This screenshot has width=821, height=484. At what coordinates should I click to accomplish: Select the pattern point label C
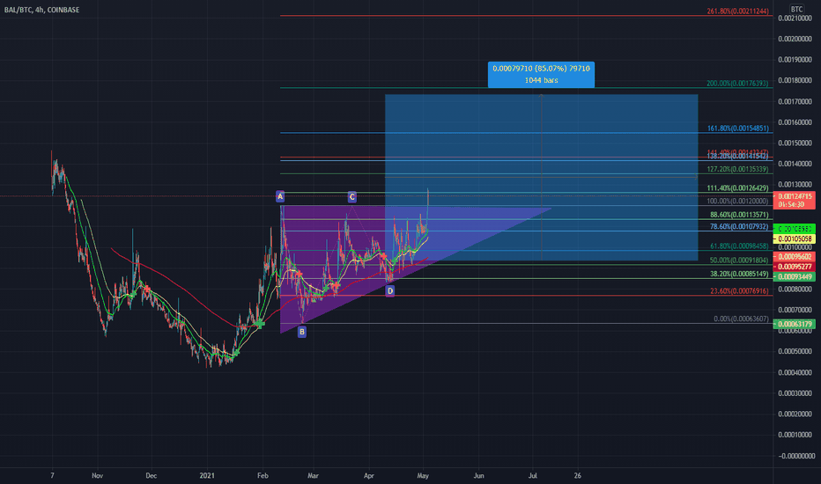351,197
